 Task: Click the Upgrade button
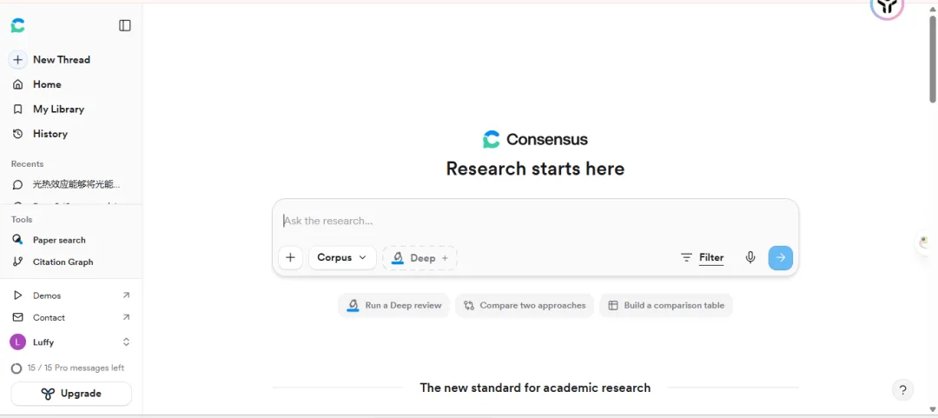pyautogui.click(x=71, y=394)
